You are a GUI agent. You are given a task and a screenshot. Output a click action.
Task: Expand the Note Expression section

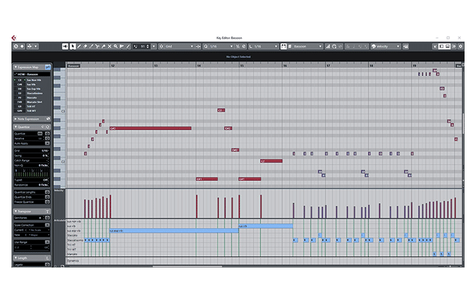16,119
